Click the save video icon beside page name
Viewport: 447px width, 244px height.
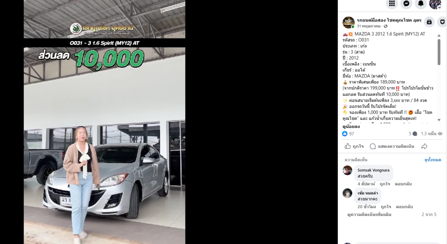tap(429, 22)
